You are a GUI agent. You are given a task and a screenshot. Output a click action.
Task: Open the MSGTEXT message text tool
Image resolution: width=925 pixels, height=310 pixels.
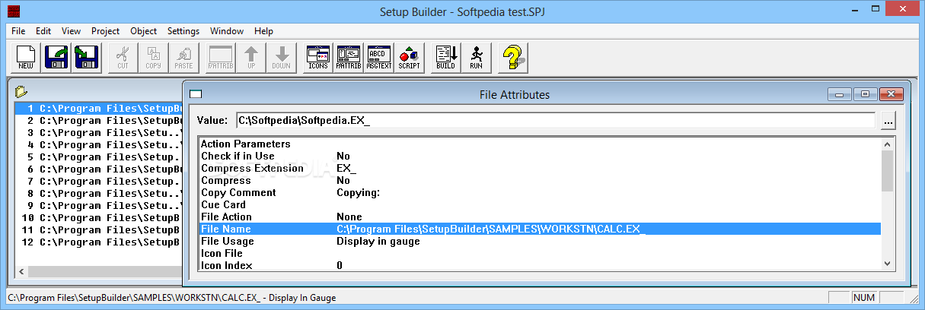click(x=378, y=58)
